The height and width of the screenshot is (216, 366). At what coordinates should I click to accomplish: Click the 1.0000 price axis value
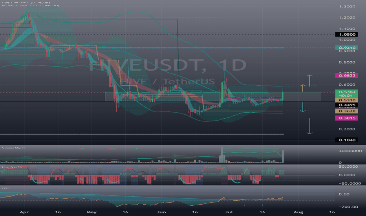coord(347,40)
